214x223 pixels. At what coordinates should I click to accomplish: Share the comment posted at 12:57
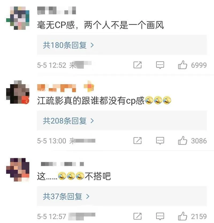click(137, 216)
